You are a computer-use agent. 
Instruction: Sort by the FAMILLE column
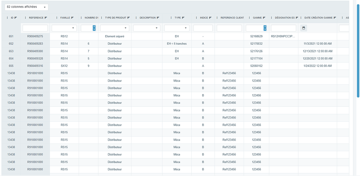pyautogui.click(x=72, y=18)
